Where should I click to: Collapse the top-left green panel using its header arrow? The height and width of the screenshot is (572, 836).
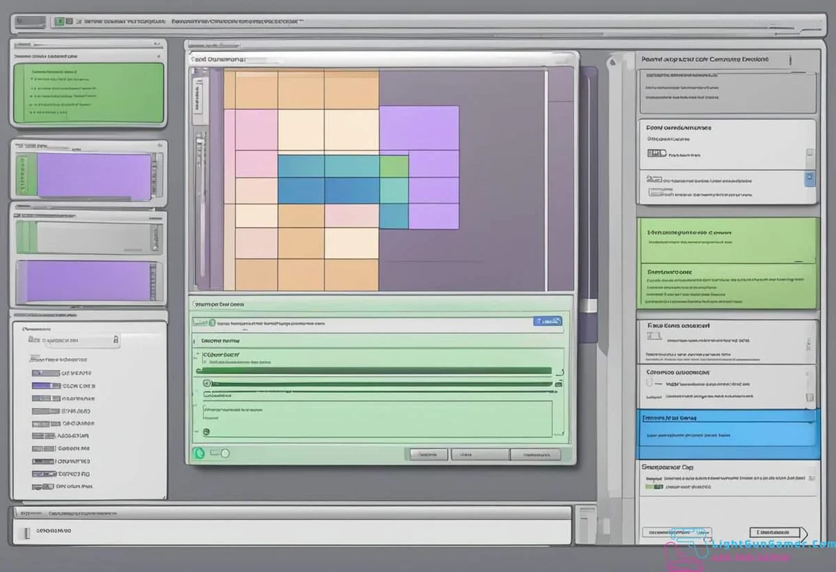click(x=158, y=54)
